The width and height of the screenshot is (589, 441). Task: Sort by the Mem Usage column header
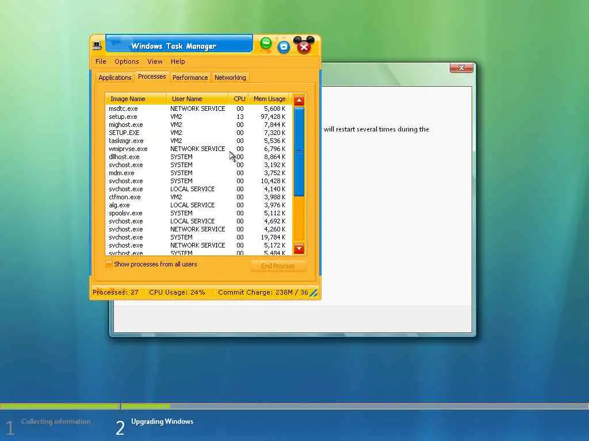tap(269, 99)
